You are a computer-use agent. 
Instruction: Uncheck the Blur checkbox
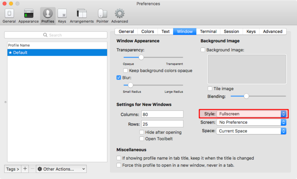point(119,78)
